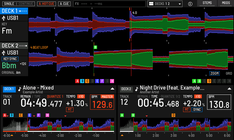Seek within Deck 2 overview waveform

point(175,124)
